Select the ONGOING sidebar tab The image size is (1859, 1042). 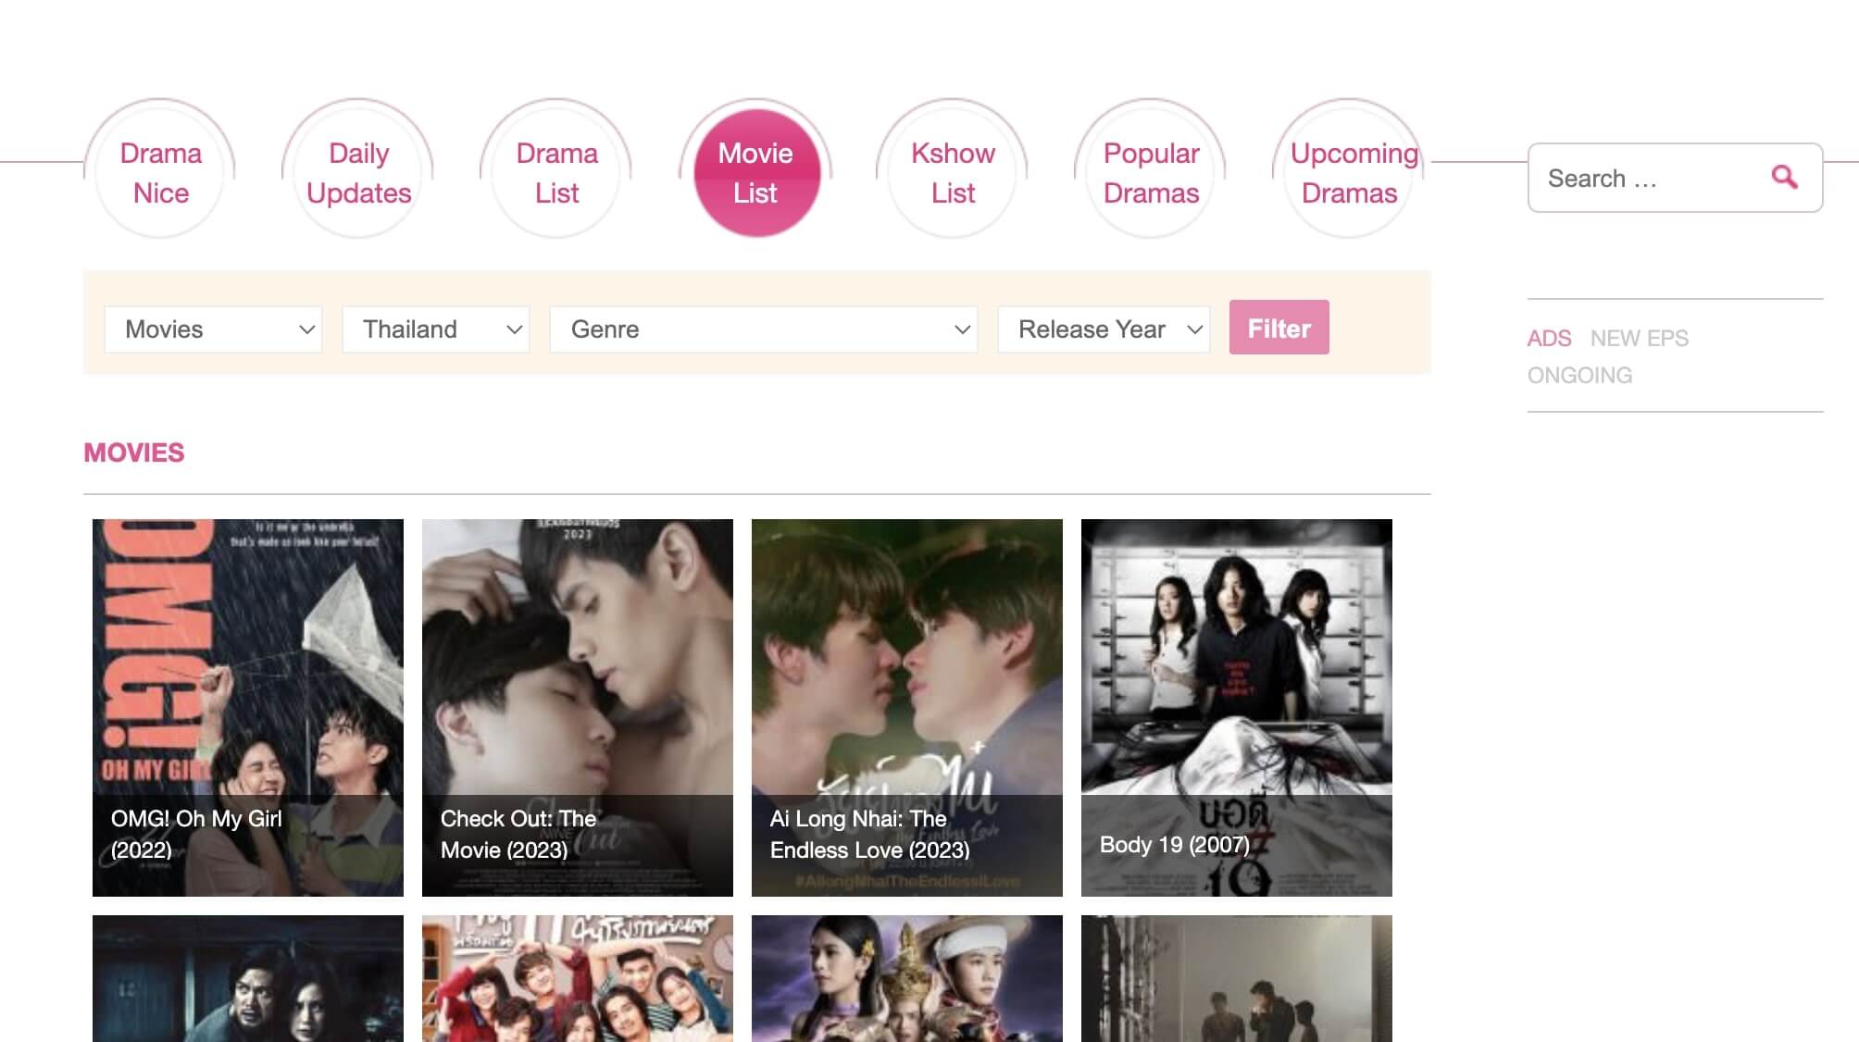point(1579,376)
